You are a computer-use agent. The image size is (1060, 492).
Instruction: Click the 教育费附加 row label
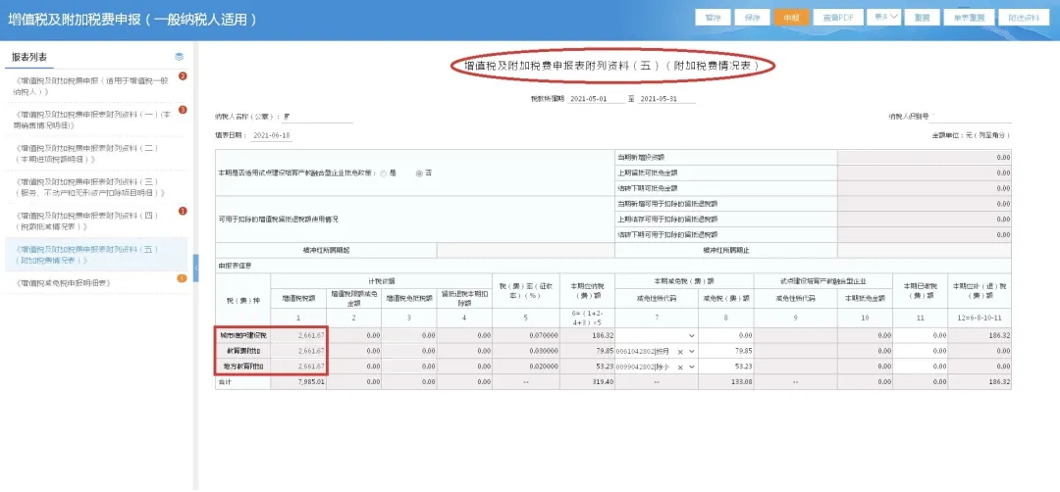tap(243, 352)
